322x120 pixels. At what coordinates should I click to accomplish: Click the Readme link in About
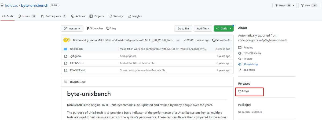coord(246,48)
